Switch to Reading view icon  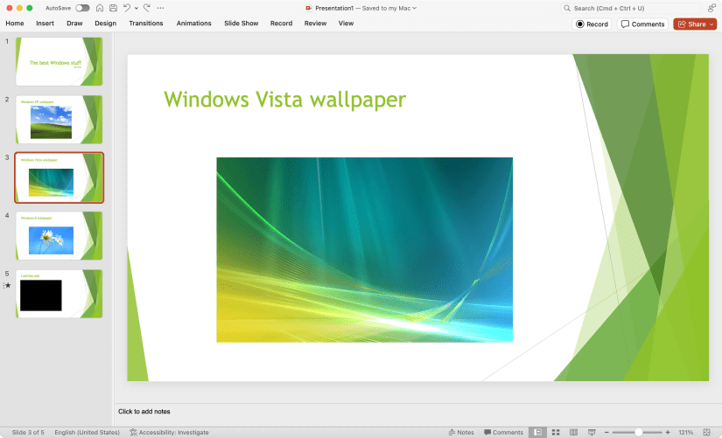574,433
